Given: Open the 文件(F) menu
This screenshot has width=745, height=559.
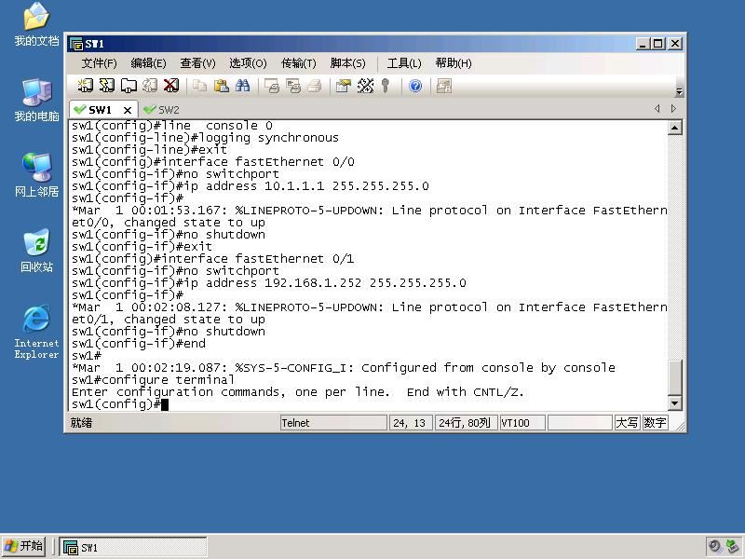Looking at the screenshot, I should (100, 63).
